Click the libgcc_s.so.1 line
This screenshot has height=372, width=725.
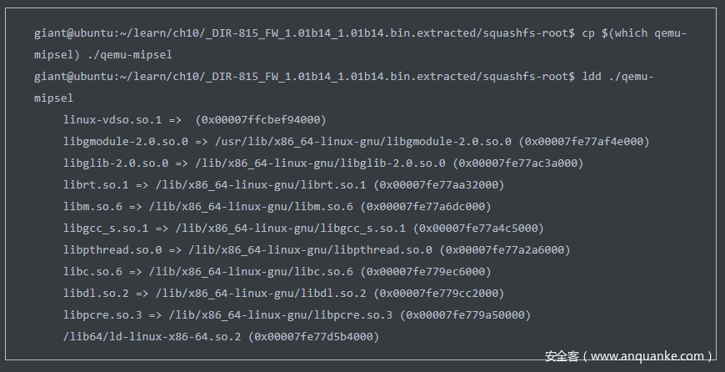pyautogui.click(x=304, y=228)
